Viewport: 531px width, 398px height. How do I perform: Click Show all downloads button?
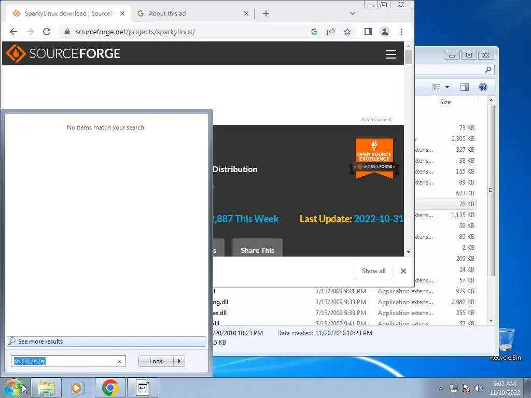pos(373,271)
